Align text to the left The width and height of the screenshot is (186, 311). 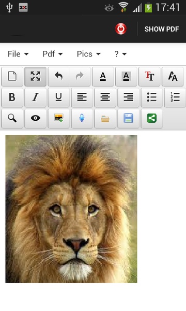click(x=82, y=97)
